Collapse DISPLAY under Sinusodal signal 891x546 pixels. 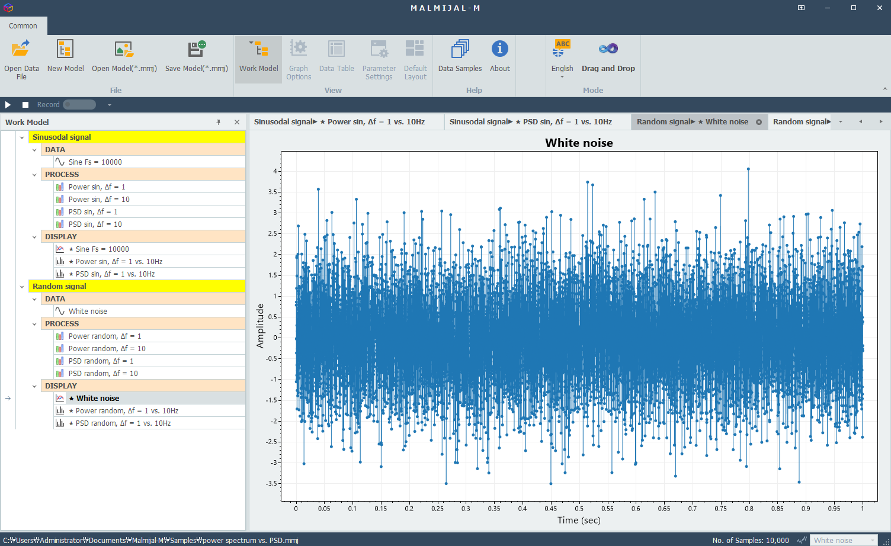coord(34,237)
